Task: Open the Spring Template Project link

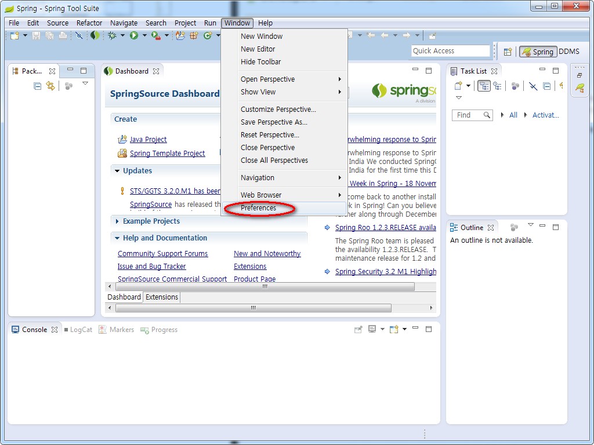Action: [168, 153]
